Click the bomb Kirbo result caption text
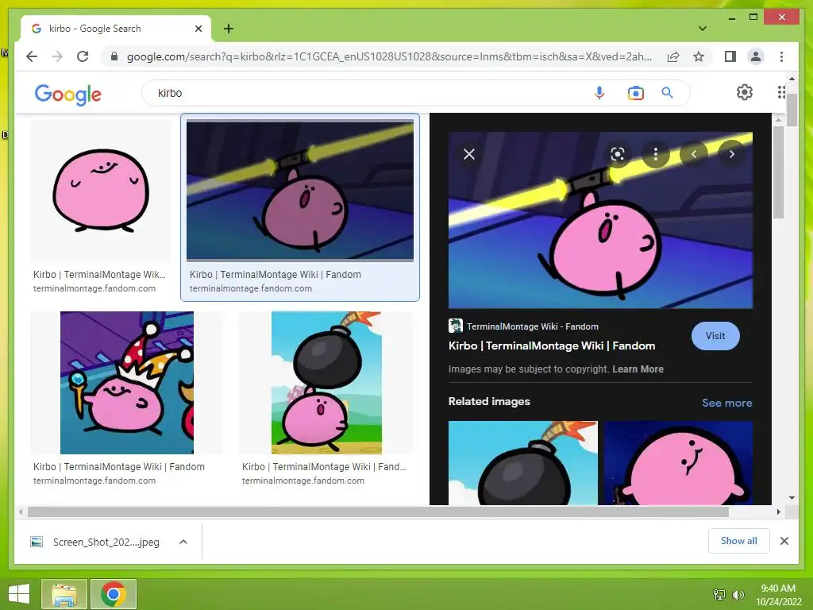The width and height of the screenshot is (813, 610). tap(324, 467)
